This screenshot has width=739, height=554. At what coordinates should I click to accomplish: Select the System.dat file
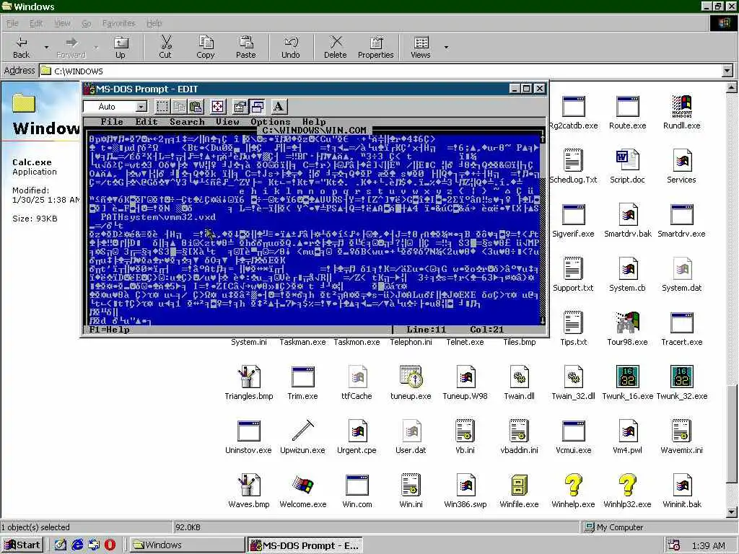[x=681, y=275]
